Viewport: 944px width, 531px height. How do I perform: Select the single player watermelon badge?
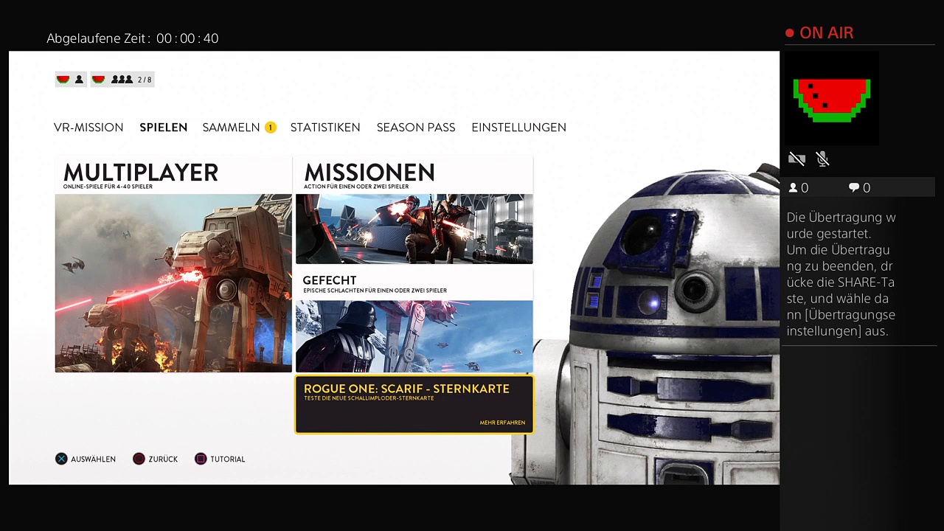71,80
